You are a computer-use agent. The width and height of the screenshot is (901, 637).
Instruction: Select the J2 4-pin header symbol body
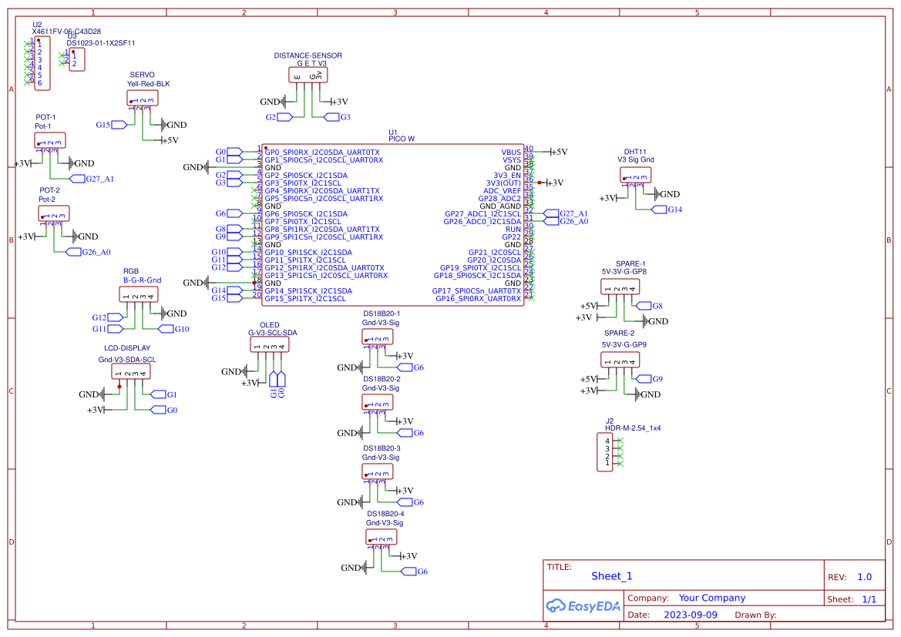pyautogui.click(x=604, y=452)
